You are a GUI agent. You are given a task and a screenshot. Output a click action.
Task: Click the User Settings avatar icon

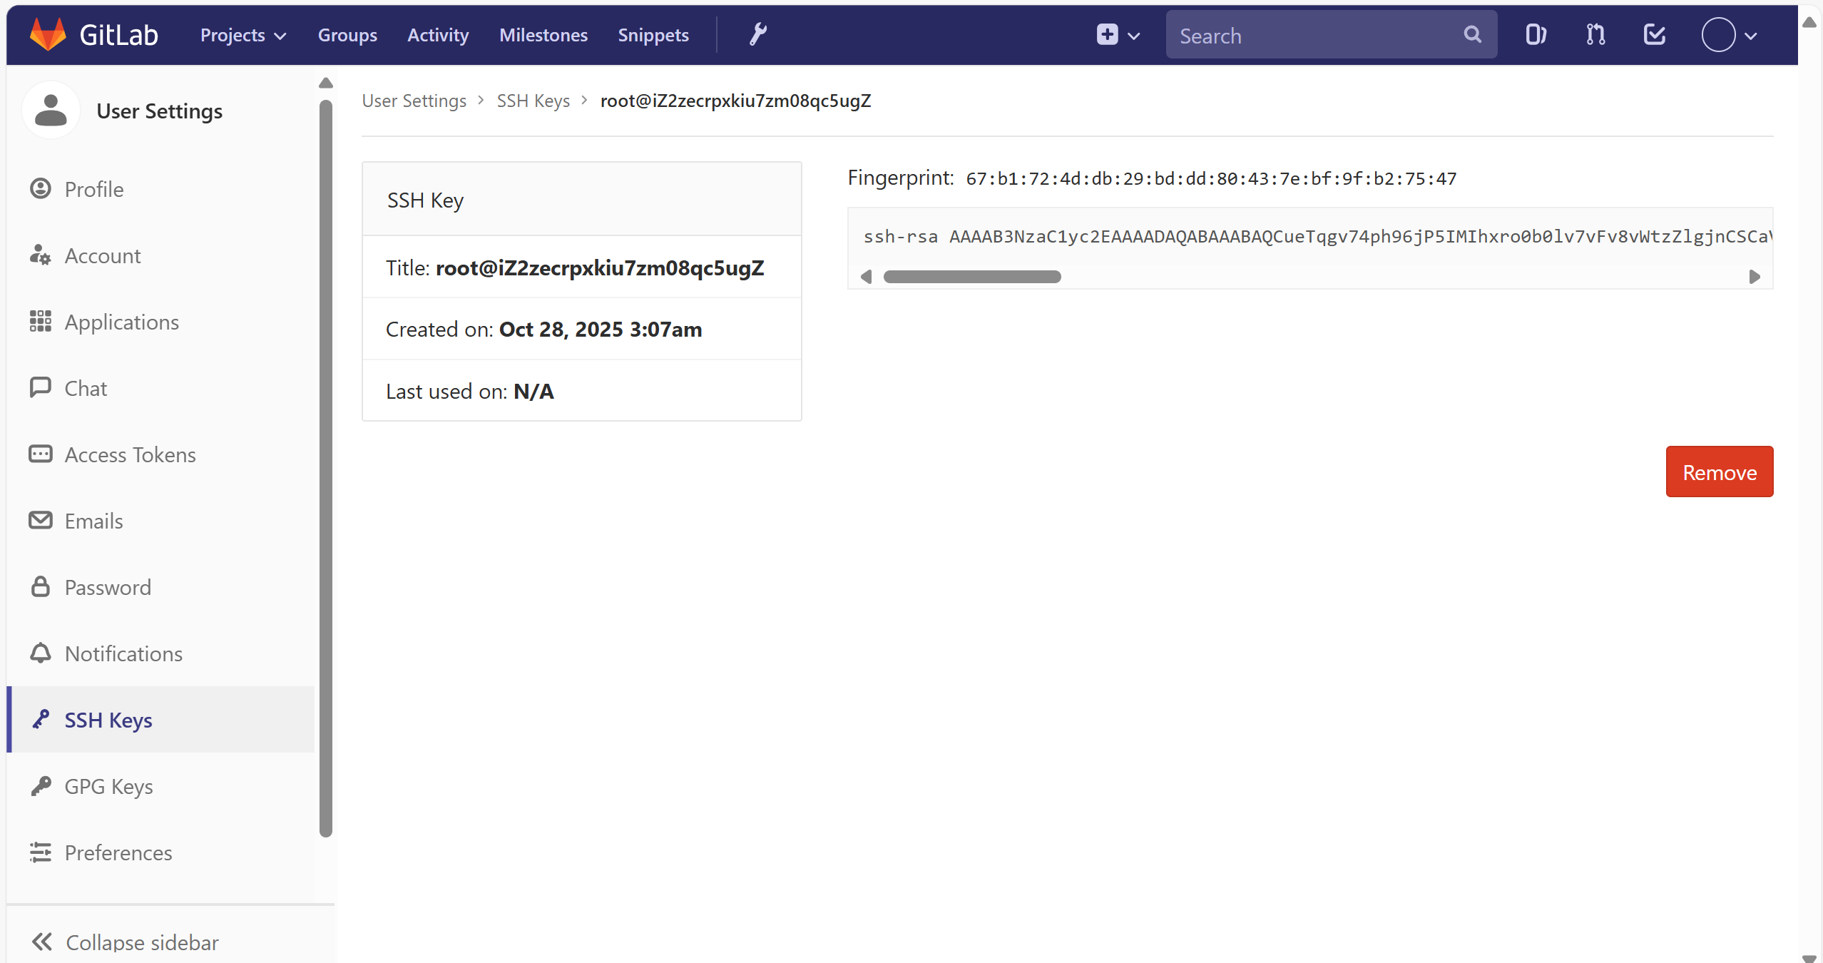(51, 111)
